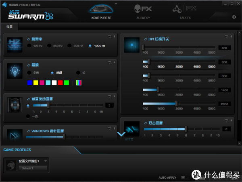Open the settings gear in header
242x182 pixels.
(234, 17)
